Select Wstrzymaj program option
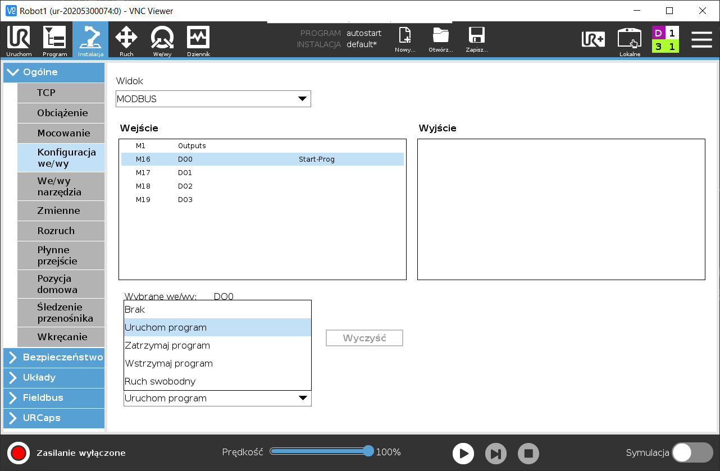The width and height of the screenshot is (720, 471). [x=217, y=363]
